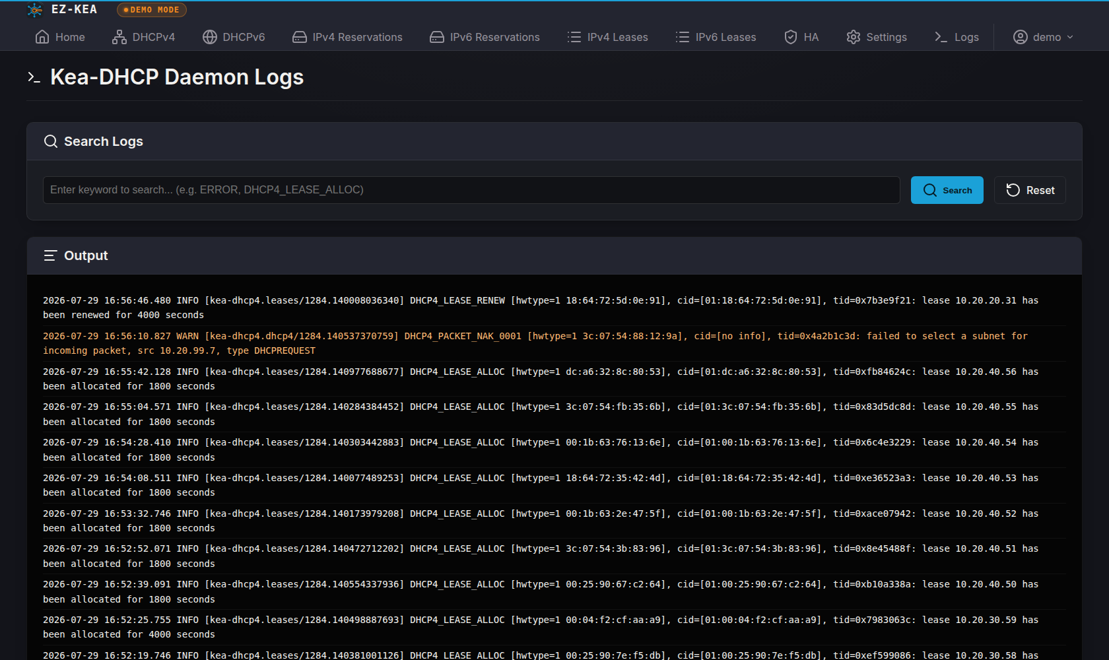Select log entry for lease 10.20.40.50
The image size is (1109, 660).
point(554,591)
